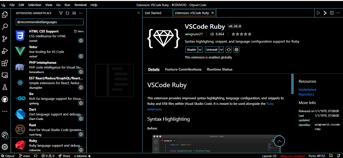
Task: Uninstall the VSCode Ruby extension
Action: (212, 50)
